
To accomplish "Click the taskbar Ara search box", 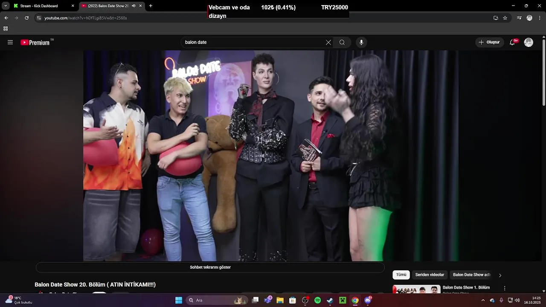I will click(x=218, y=300).
